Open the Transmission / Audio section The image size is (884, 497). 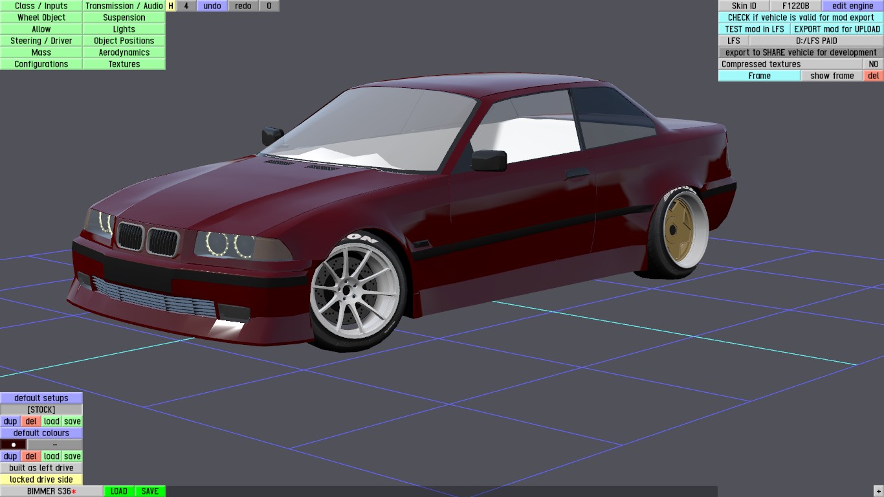(x=124, y=6)
